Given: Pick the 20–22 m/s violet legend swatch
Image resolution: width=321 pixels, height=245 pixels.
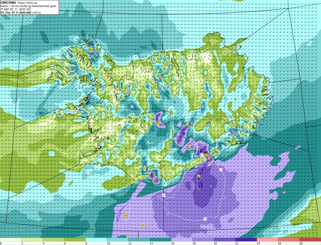Looking at the screenshot, I should [225, 240].
